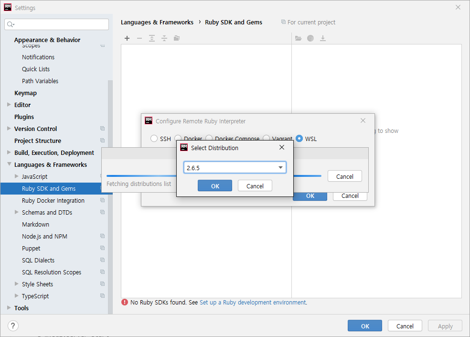Close the Configure Remote Ruby Interpreter dialog

[363, 120]
